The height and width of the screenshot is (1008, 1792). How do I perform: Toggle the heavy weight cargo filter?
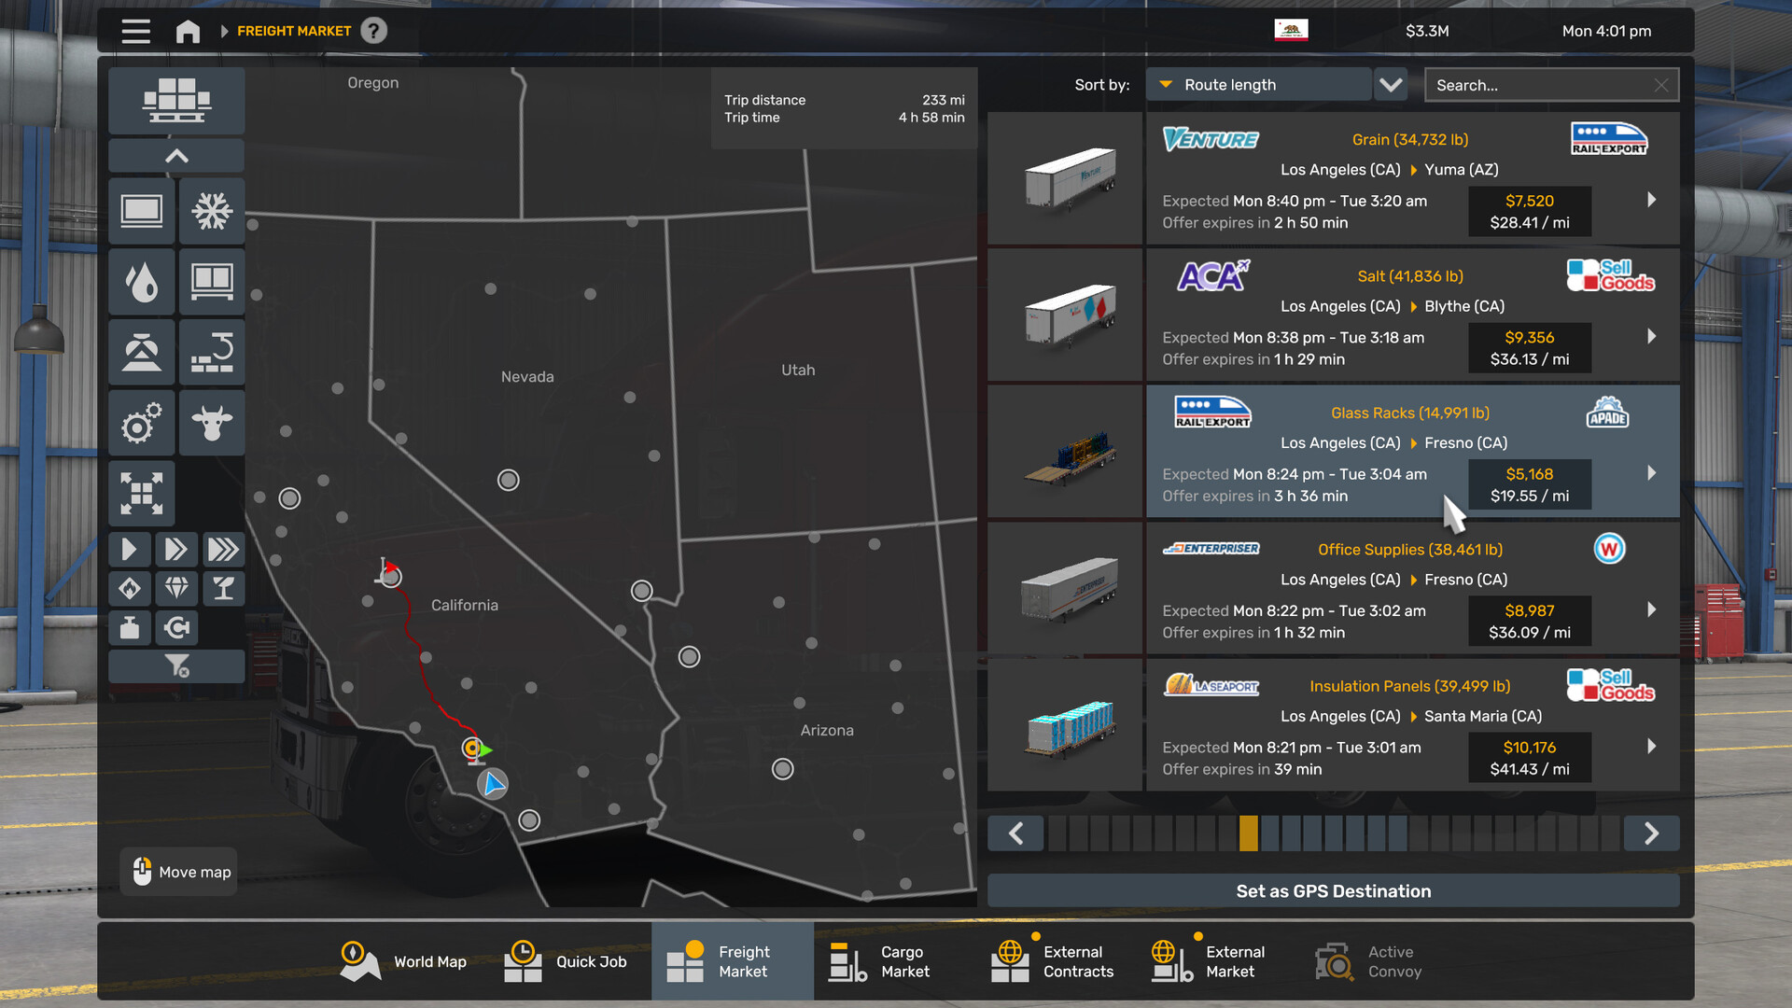pyautogui.click(x=130, y=627)
